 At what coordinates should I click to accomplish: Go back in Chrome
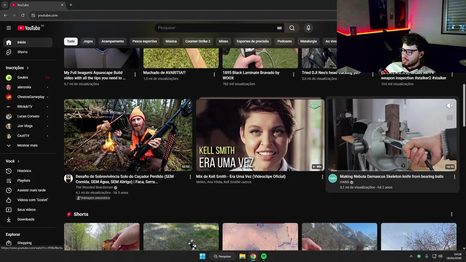pos(5,15)
